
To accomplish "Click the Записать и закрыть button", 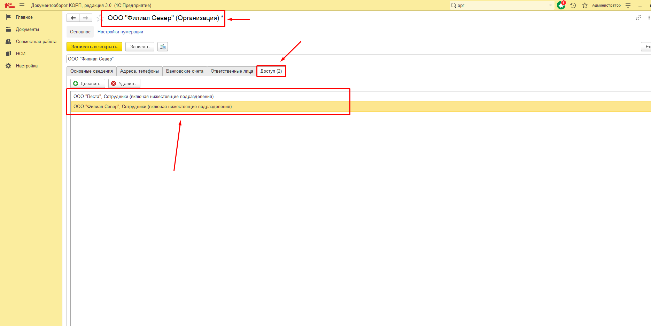I will click(x=94, y=47).
